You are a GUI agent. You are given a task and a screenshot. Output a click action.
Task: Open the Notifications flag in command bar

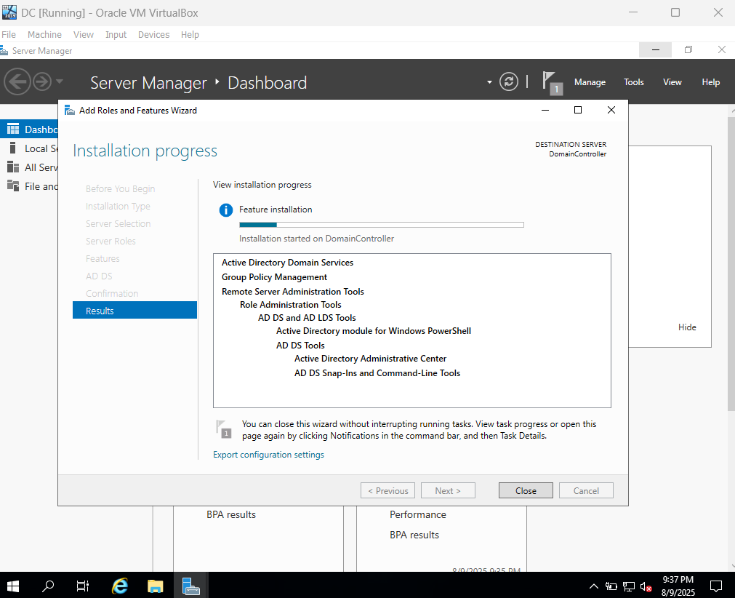[x=552, y=82]
